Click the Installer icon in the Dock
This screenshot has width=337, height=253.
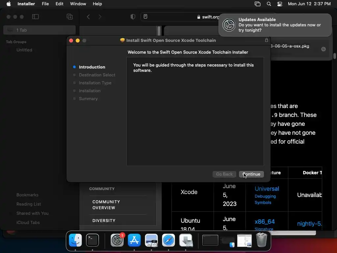click(x=186, y=240)
